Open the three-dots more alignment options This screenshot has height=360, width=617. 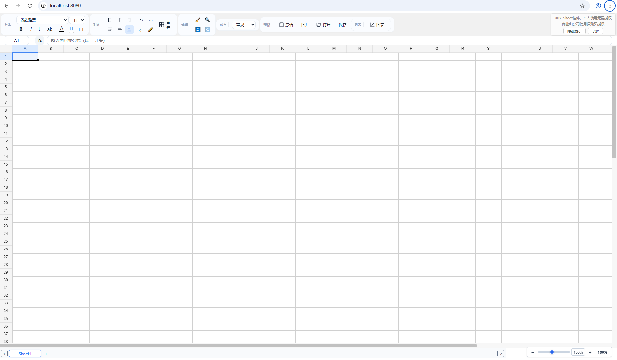click(151, 20)
